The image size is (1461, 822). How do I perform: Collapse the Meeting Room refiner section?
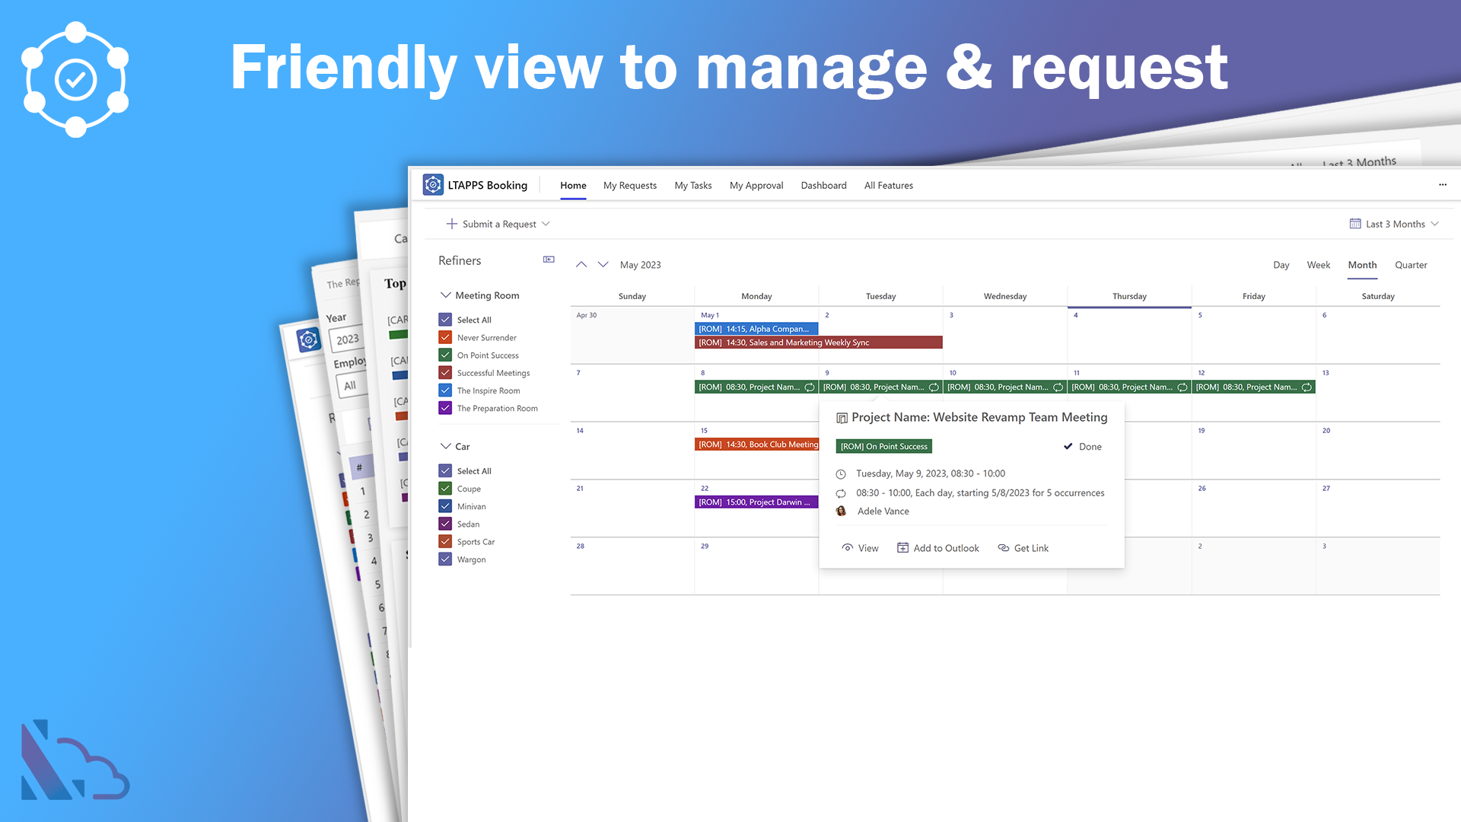pos(446,295)
